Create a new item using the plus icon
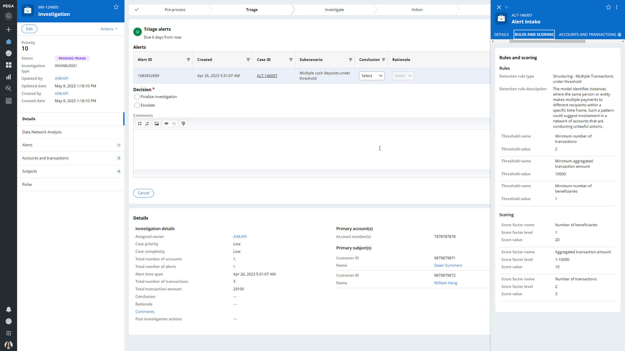The height and width of the screenshot is (351, 625). 8,30
